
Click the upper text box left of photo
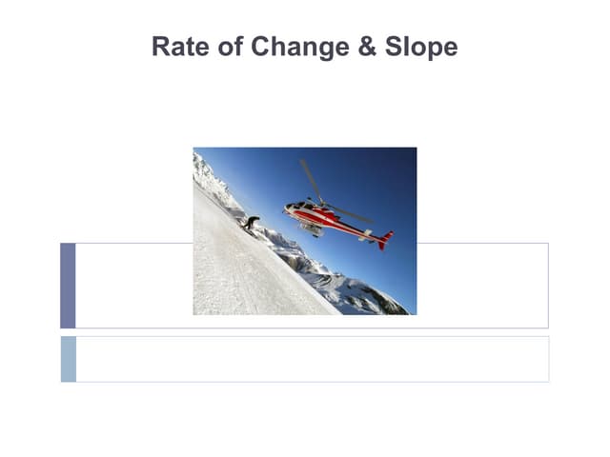(133, 286)
